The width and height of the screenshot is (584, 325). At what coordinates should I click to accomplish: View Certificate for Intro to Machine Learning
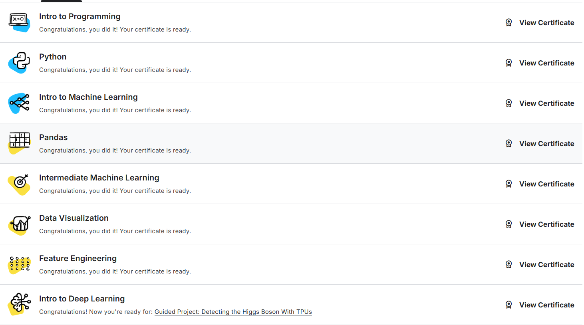click(546, 103)
